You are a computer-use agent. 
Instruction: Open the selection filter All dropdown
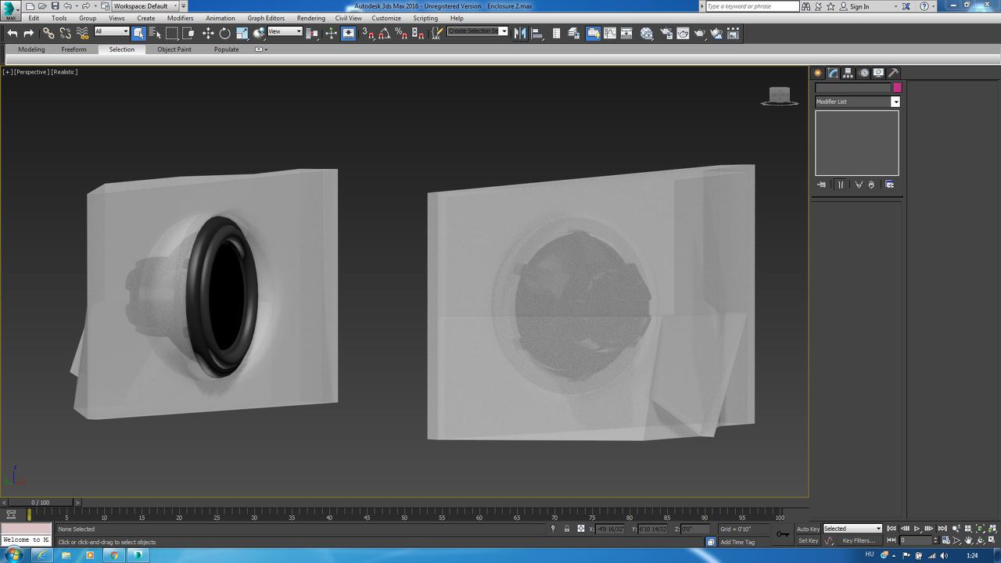point(111,32)
